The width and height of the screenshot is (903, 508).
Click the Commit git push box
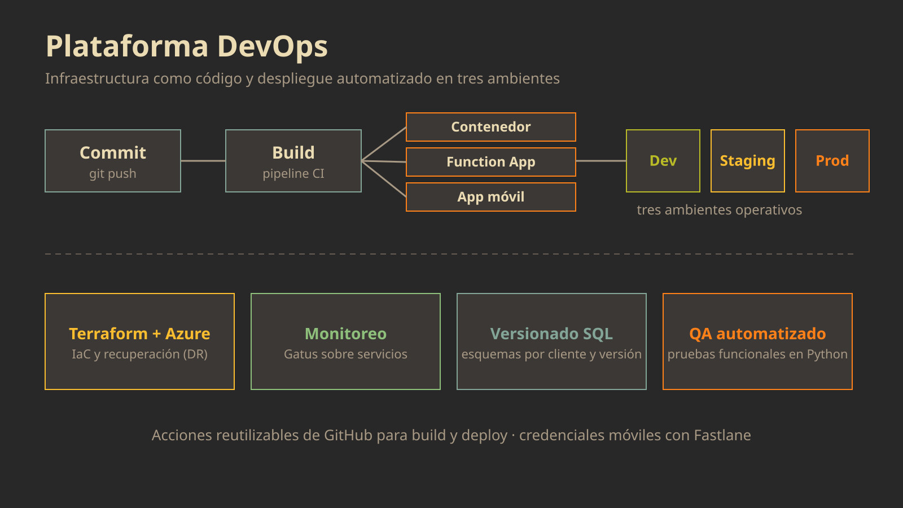(113, 161)
